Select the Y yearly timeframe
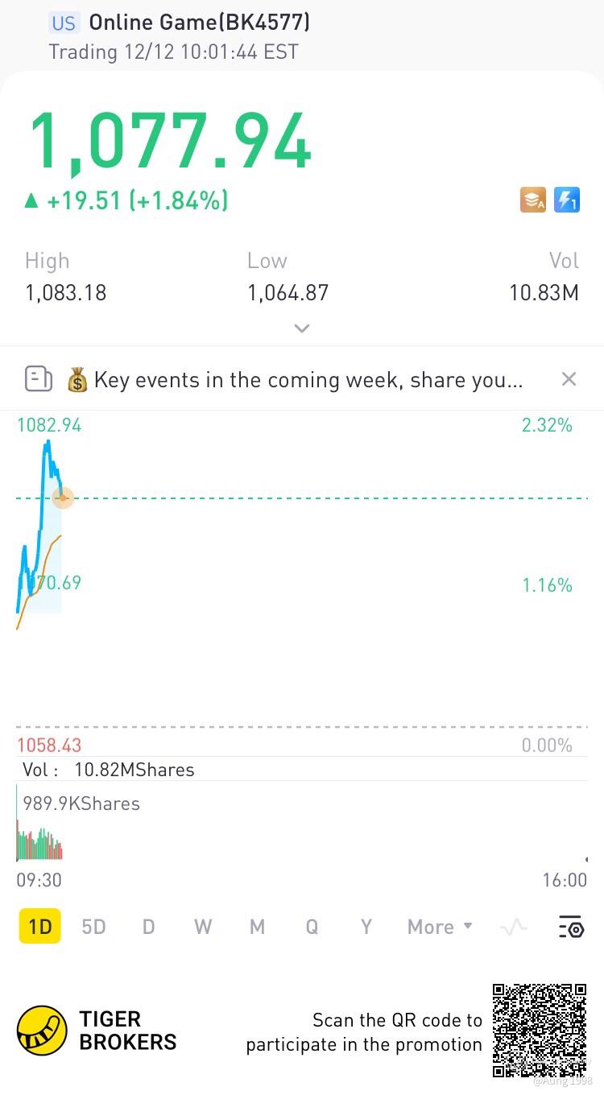 click(366, 928)
